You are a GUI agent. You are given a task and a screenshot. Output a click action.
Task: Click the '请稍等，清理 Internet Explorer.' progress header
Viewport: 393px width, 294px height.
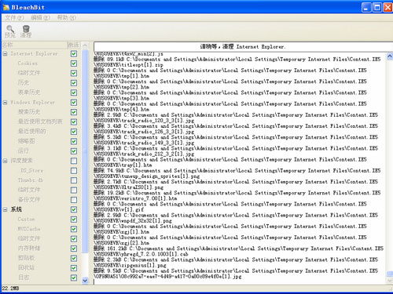coord(243,47)
